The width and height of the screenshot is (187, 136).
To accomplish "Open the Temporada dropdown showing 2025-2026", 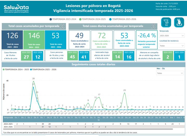I will coord(172,36).
